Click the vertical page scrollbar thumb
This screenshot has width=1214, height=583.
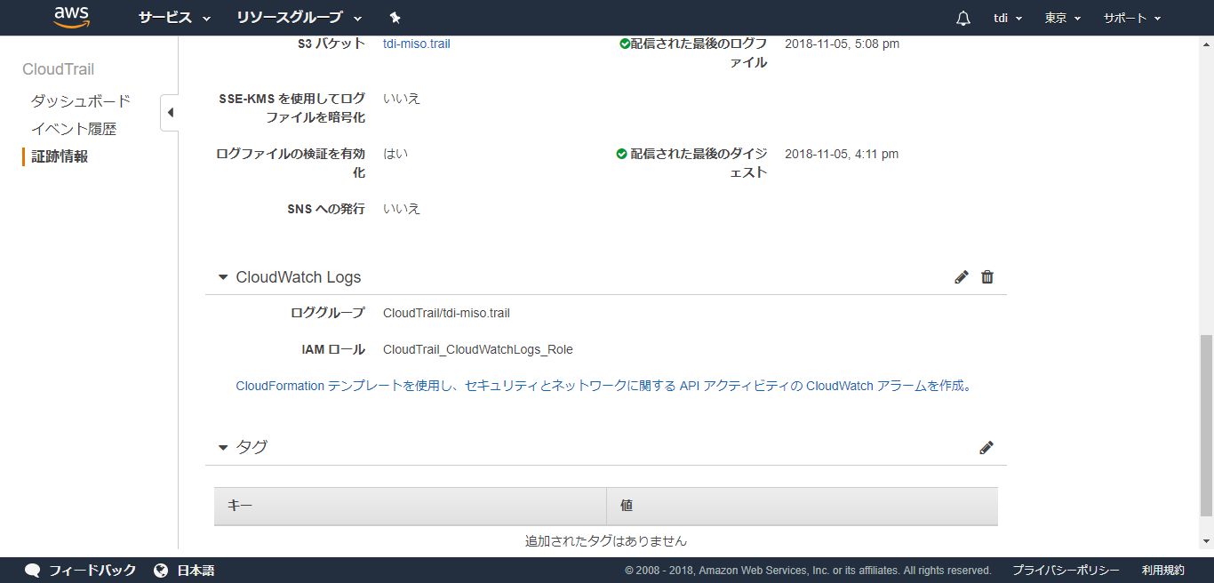(1205, 427)
